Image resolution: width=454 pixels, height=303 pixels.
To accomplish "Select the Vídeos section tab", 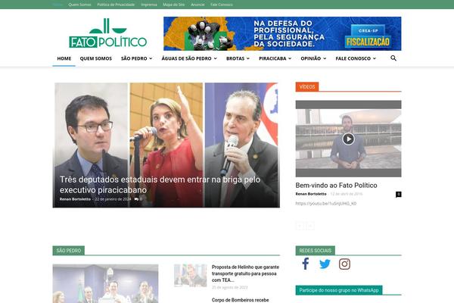I will click(x=307, y=86).
